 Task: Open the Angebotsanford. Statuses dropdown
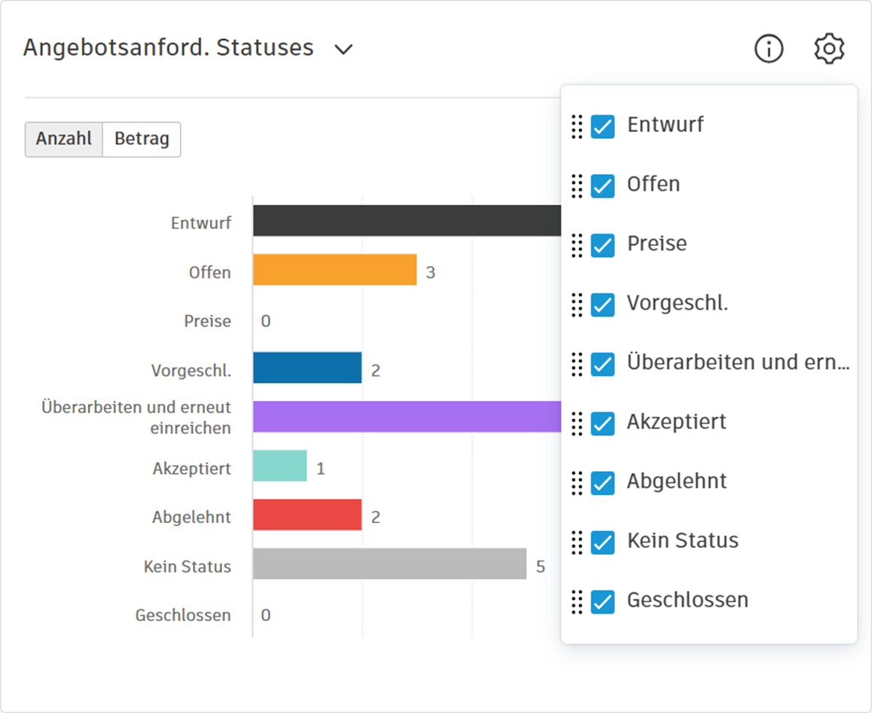coord(343,48)
